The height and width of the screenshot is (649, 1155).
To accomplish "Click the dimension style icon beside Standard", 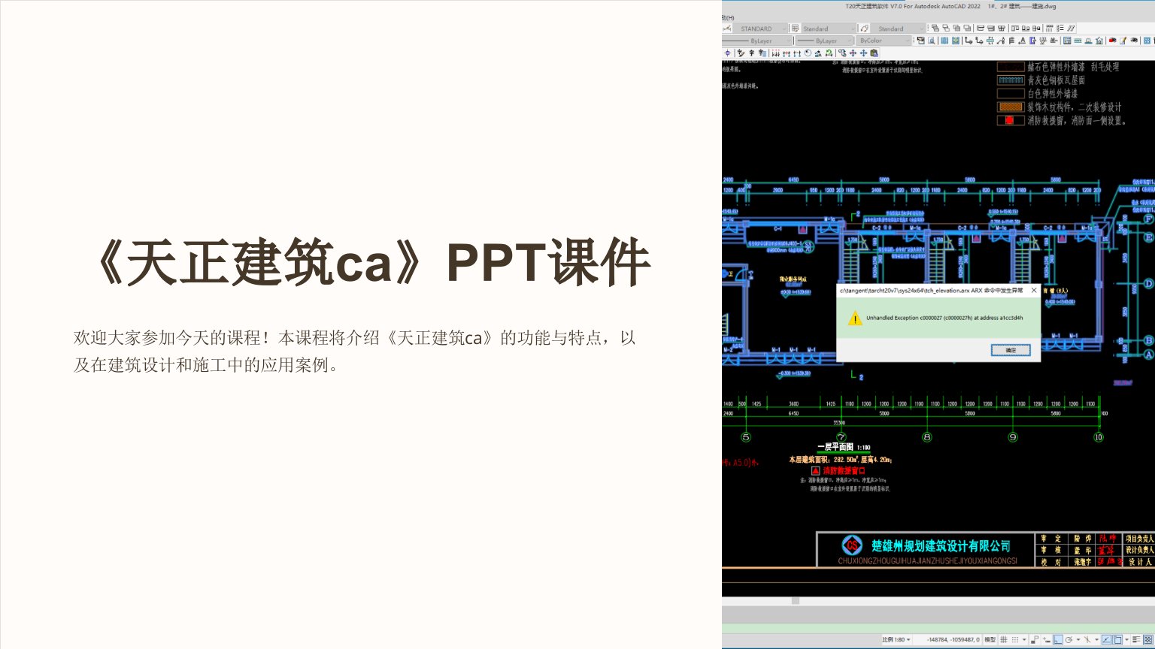I will [795, 29].
